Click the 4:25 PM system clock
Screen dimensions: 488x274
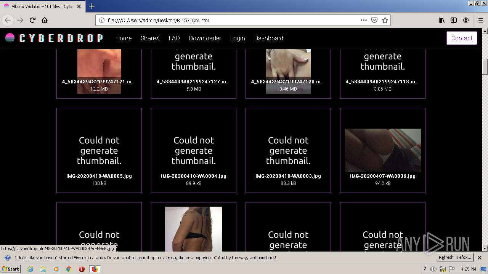coord(469,269)
